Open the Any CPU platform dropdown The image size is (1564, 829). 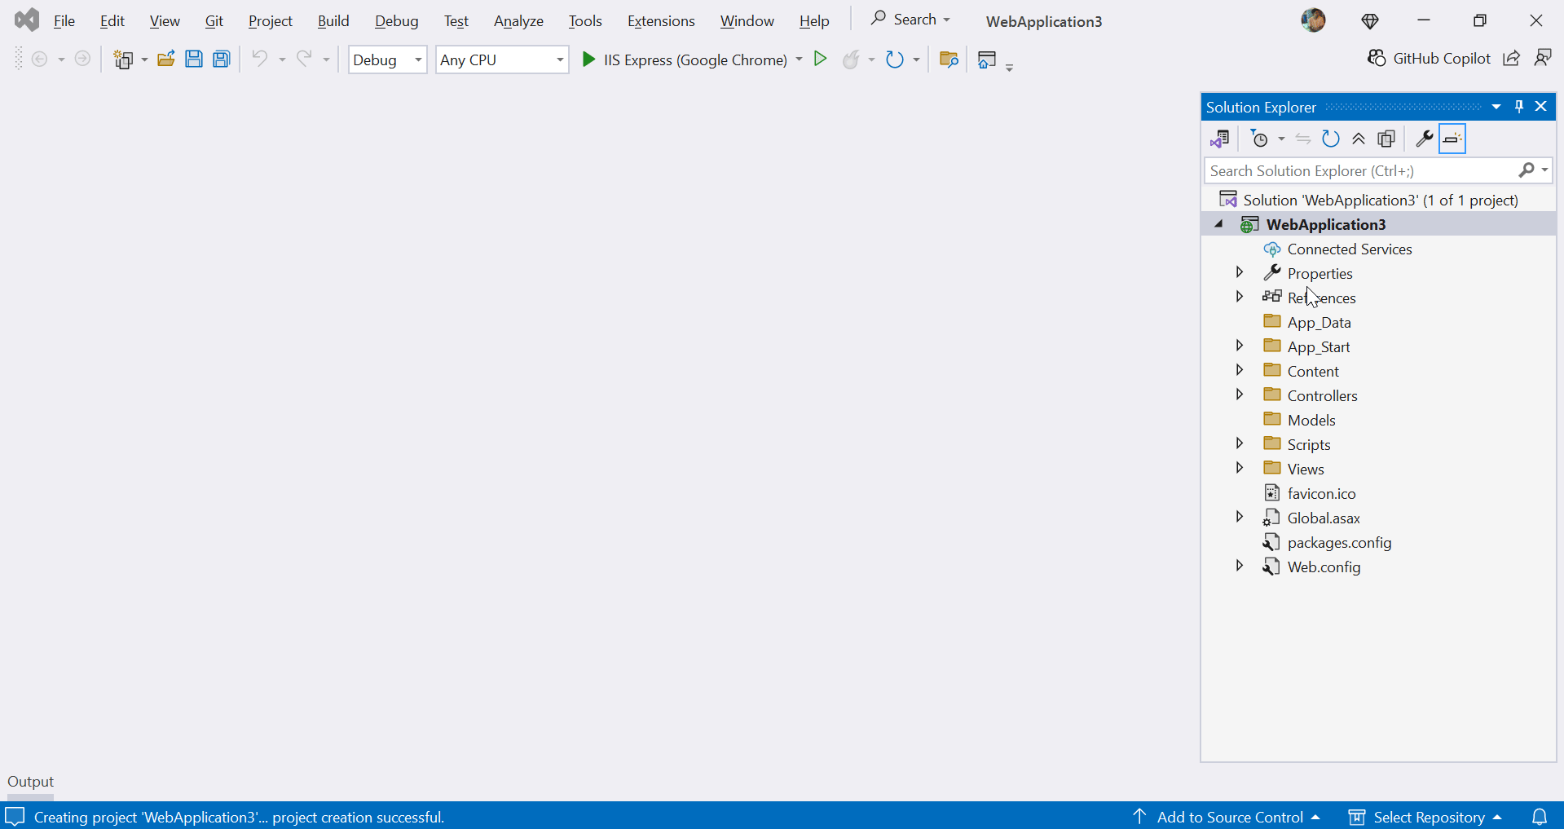[x=558, y=59]
